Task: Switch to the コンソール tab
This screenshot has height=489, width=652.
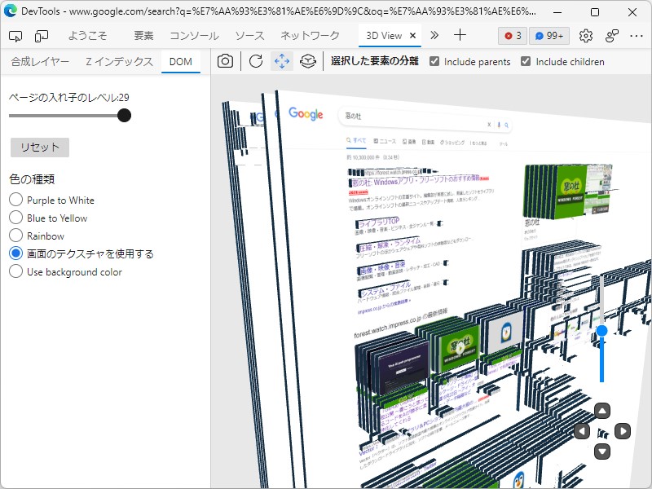Action: point(195,36)
